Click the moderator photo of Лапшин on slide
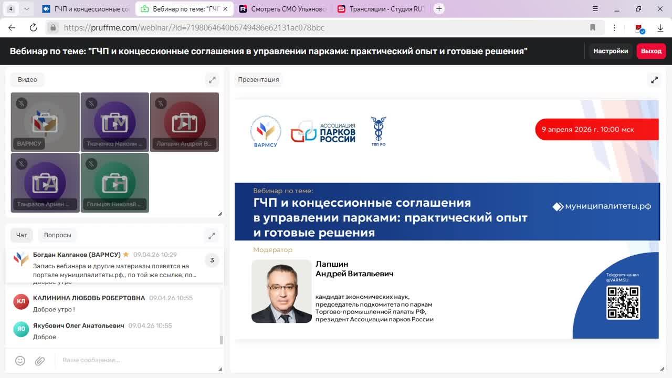 tap(281, 291)
